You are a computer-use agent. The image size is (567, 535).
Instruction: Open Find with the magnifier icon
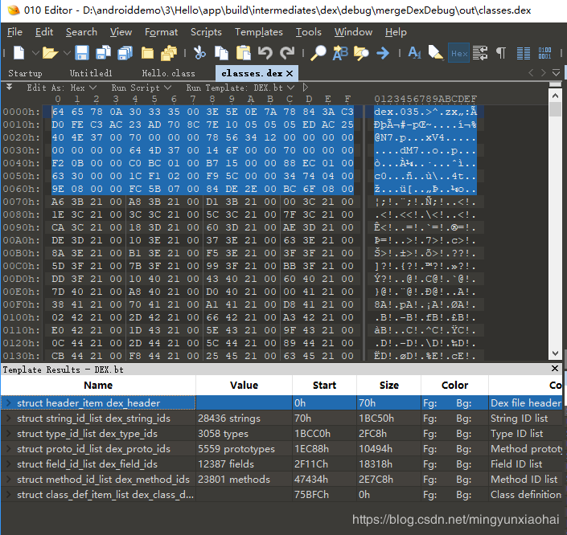(319, 53)
